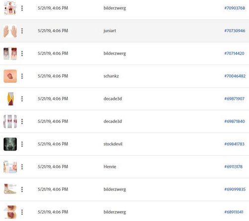
Task: Open the more-options menu in juniart row
Action: pyautogui.click(x=22, y=31)
